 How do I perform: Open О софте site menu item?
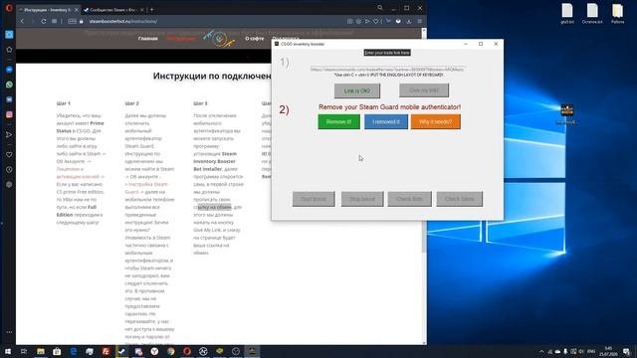(x=255, y=39)
